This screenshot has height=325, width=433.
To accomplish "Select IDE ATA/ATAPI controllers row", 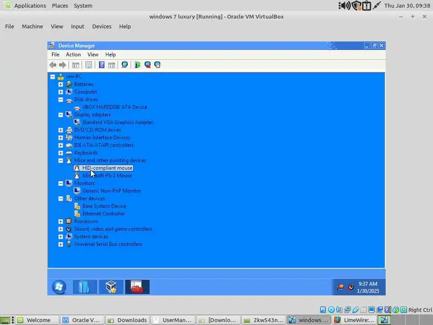I will (104, 145).
